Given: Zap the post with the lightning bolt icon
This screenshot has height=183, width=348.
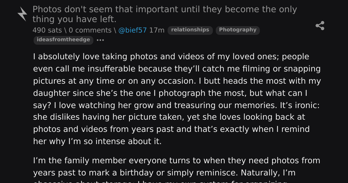Looking at the screenshot, I should pos(22,14).
